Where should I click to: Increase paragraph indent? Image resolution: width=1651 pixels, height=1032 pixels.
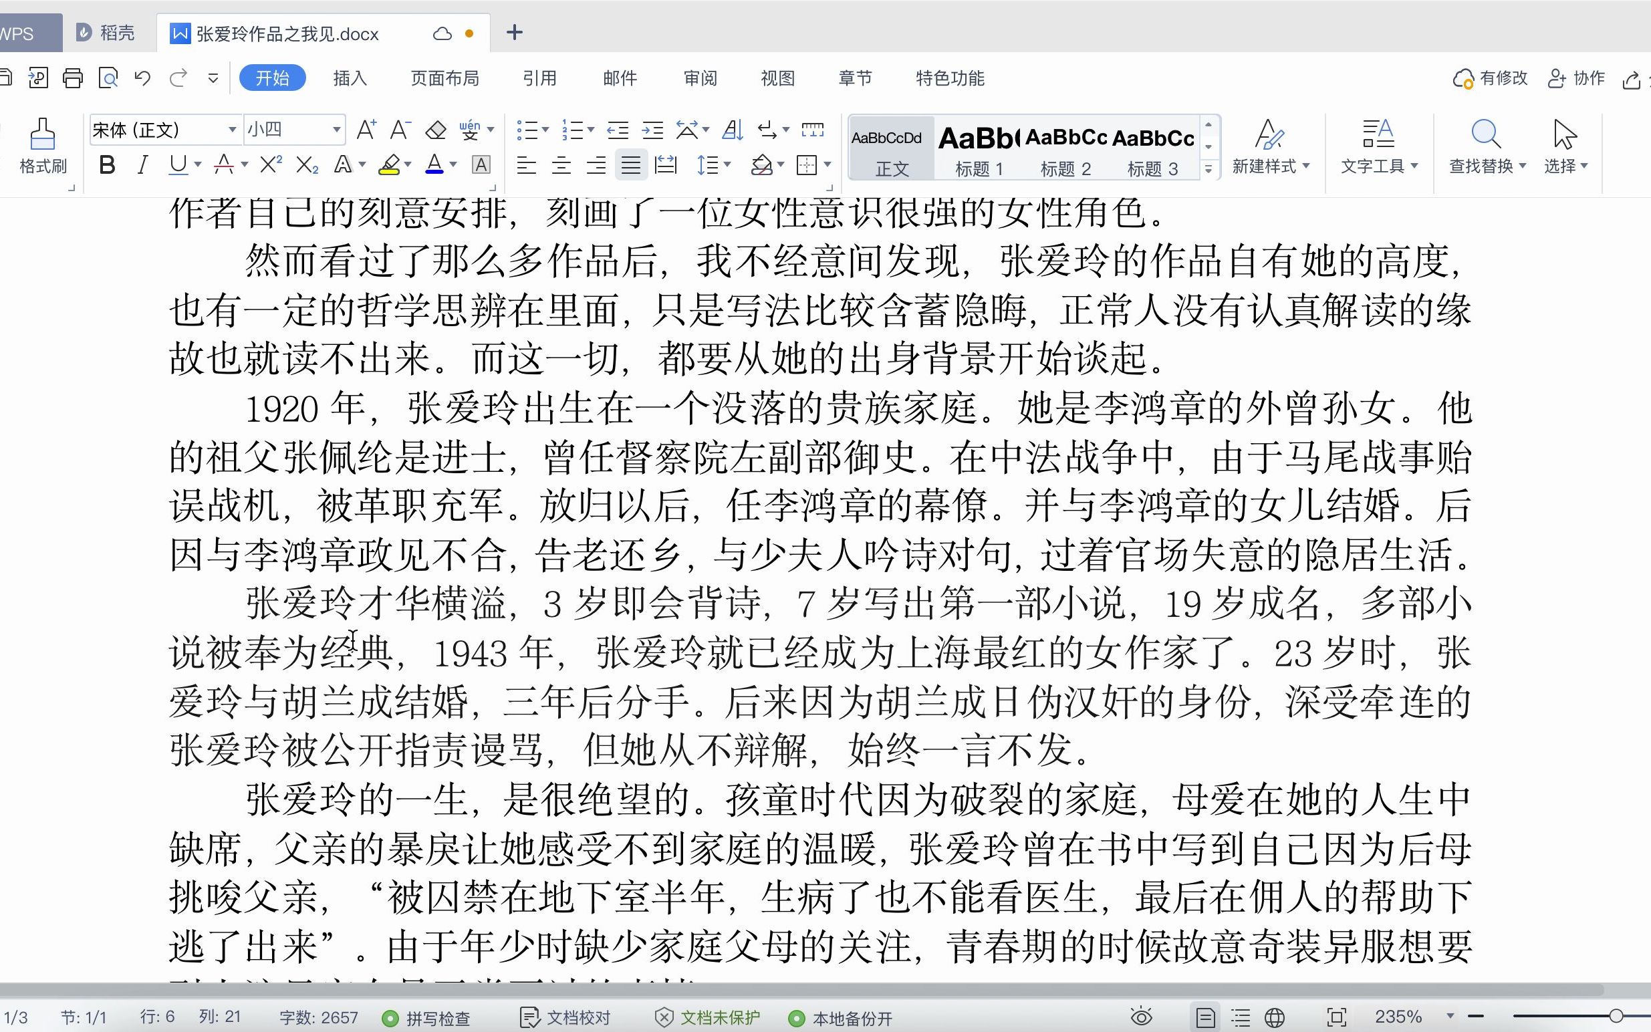pyautogui.click(x=652, y=130)
